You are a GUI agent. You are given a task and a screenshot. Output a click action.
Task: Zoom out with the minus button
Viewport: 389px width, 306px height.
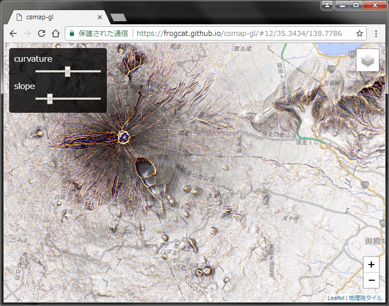(371, 280)
